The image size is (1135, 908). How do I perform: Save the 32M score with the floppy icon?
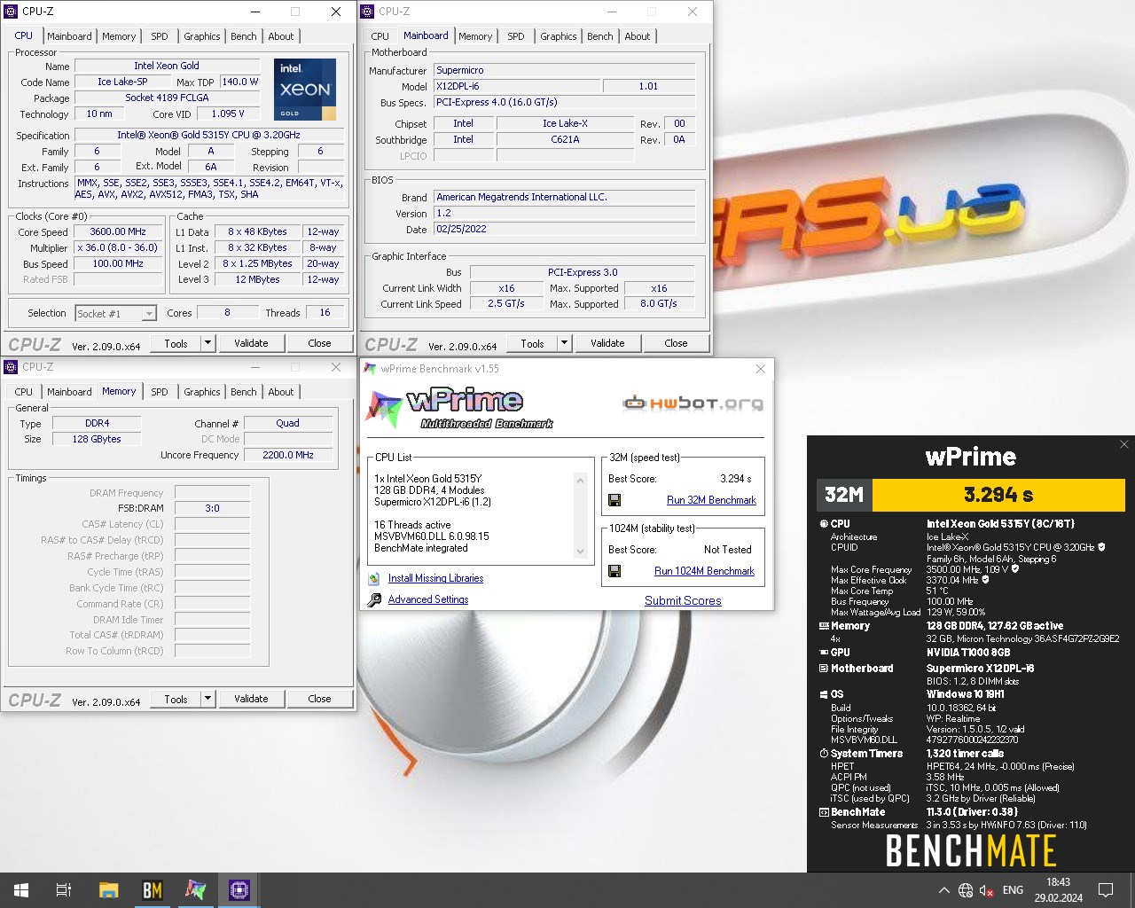pyautogui.click(x=614, y=500)
